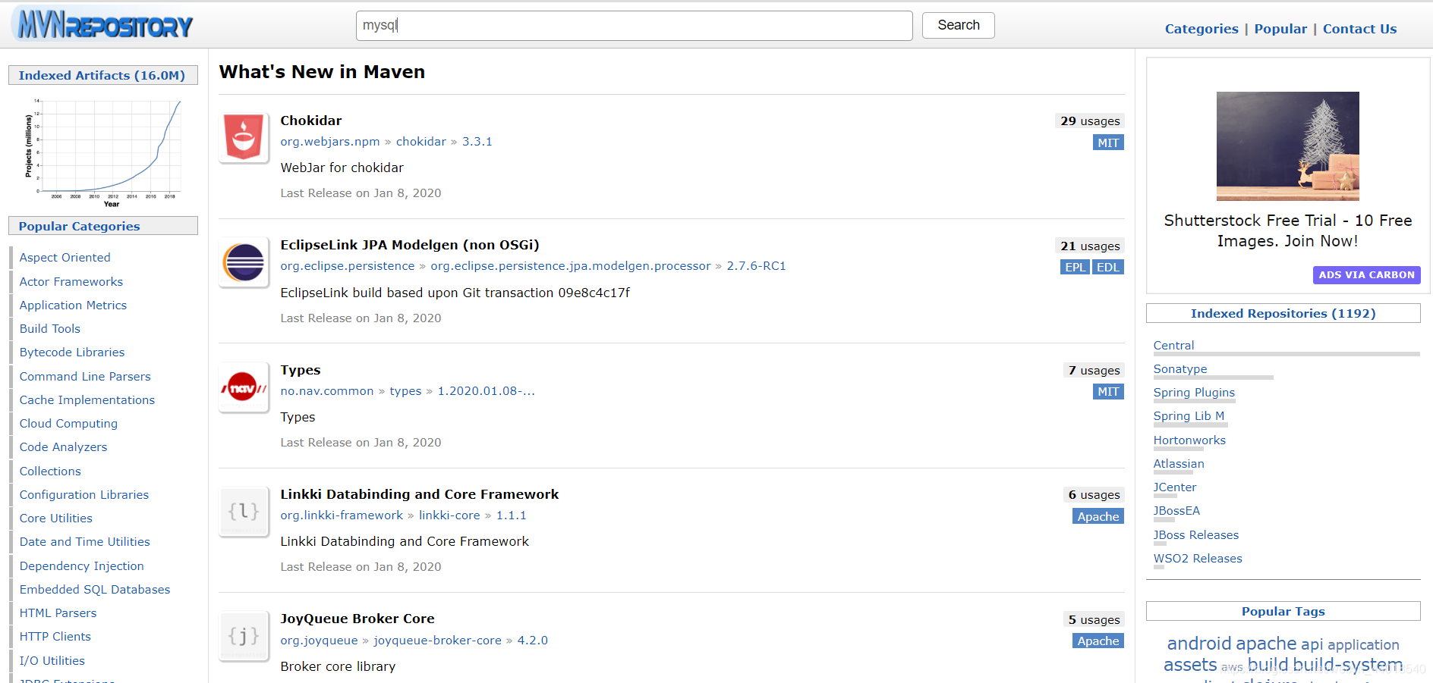The width and height of the screenshot is (1433, 683).
Task: Click the ADS VIA CARBON label
Action: click(1366, 275)
